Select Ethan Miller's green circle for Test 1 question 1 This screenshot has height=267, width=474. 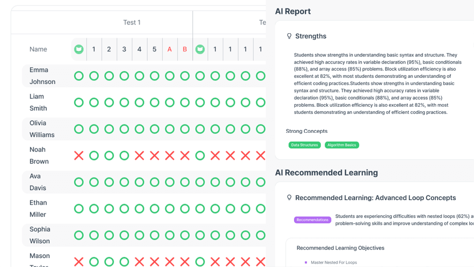(94, 209)
